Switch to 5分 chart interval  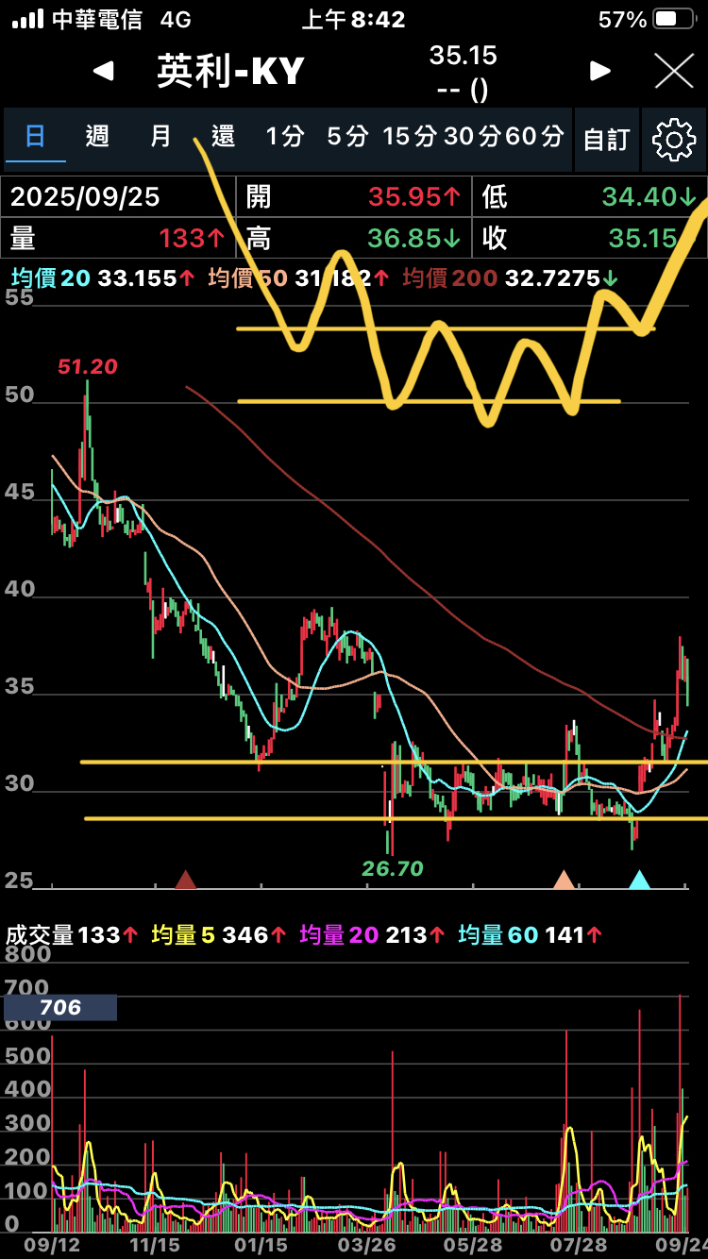[x=346, y=137]
